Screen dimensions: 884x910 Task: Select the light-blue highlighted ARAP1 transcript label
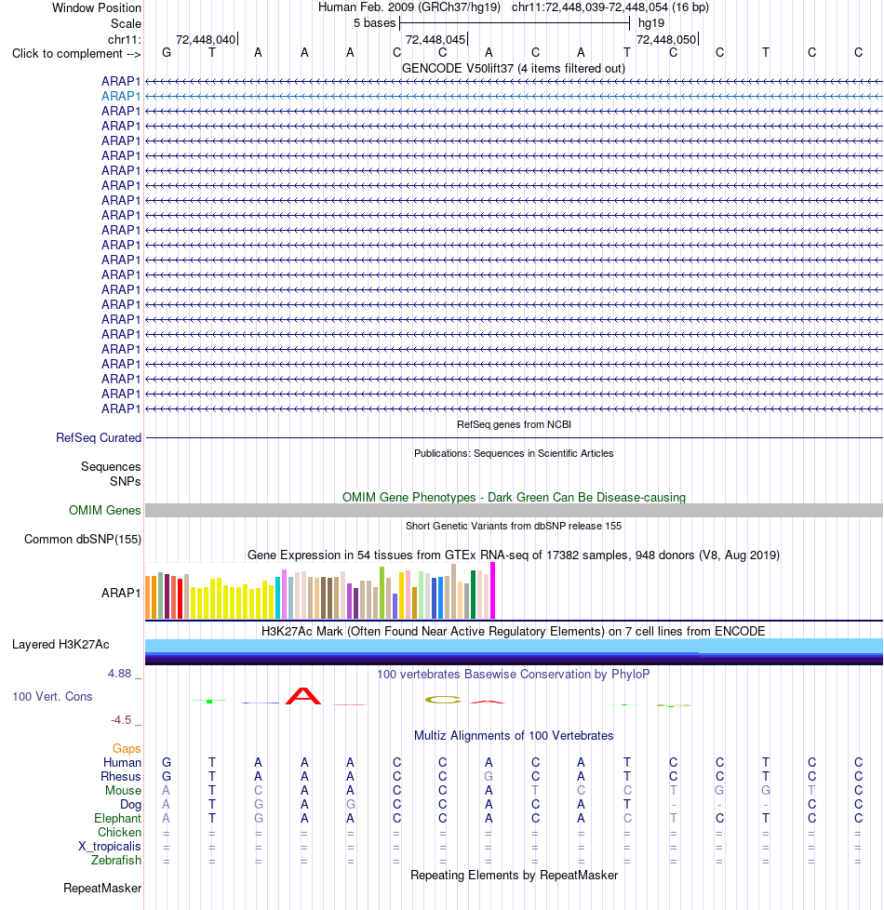coord(121,97)
